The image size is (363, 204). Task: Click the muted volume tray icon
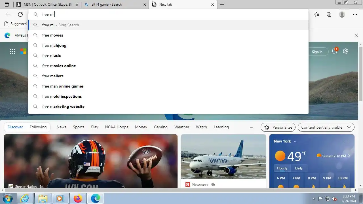pyautogui.click(x=335, y=199)
